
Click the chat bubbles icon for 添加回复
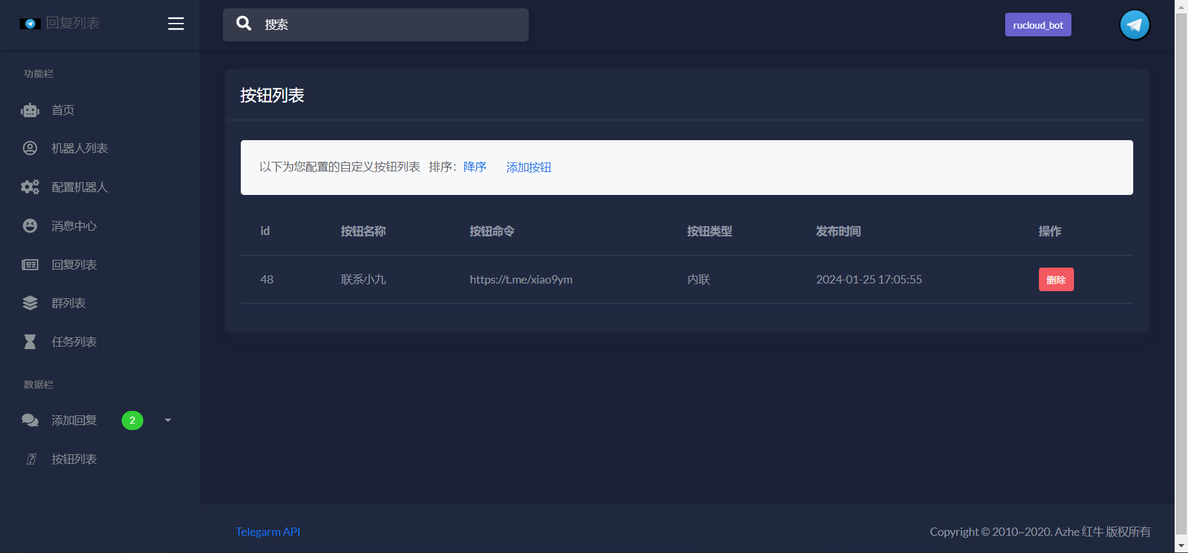coord(30,420)
